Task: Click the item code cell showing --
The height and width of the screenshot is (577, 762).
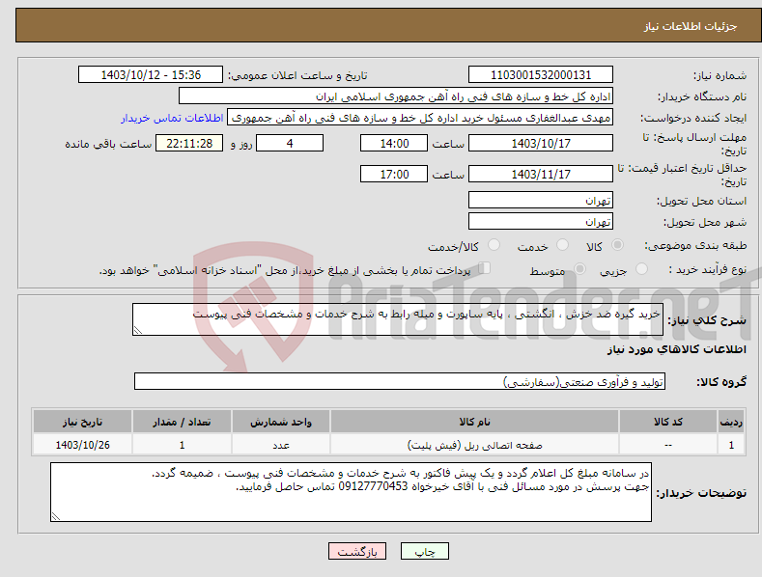Action: pos(668,445)
